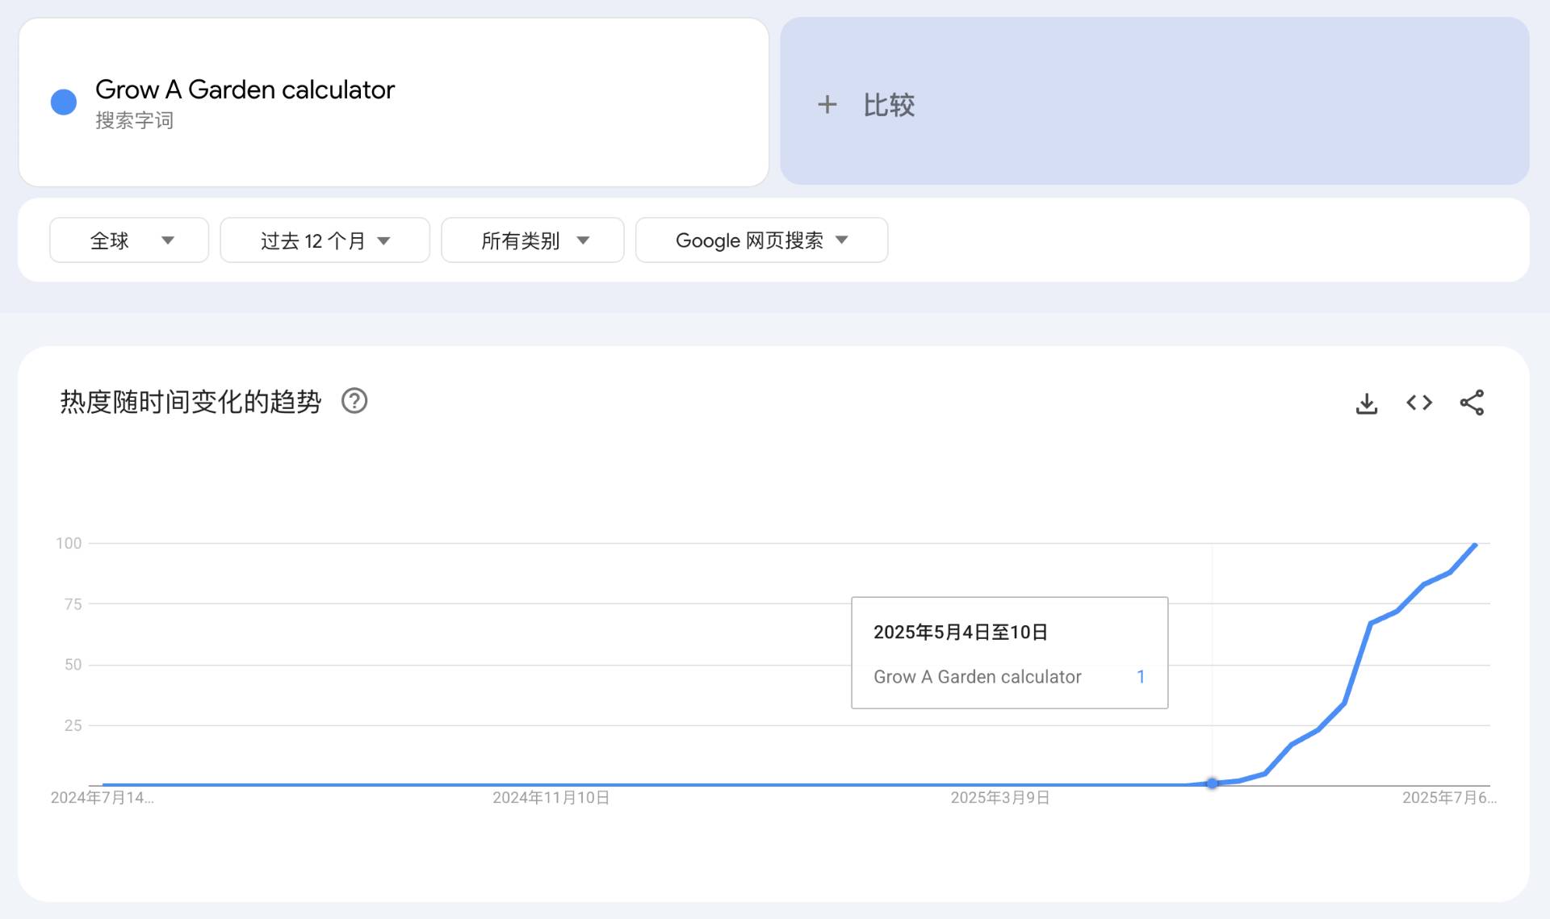
Task: Click the 热度随时间变化的趋势 heading
Action: tap(191, 401)
